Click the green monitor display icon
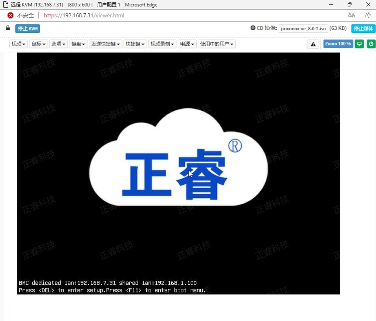The height and width of the screenshot is (321, 376). point(359,44)
